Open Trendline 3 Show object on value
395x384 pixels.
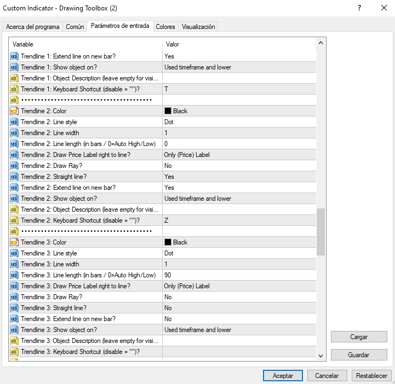tap(239, 330)
